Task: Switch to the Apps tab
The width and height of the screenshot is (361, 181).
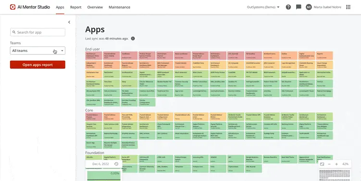Action: click(60, 7)
